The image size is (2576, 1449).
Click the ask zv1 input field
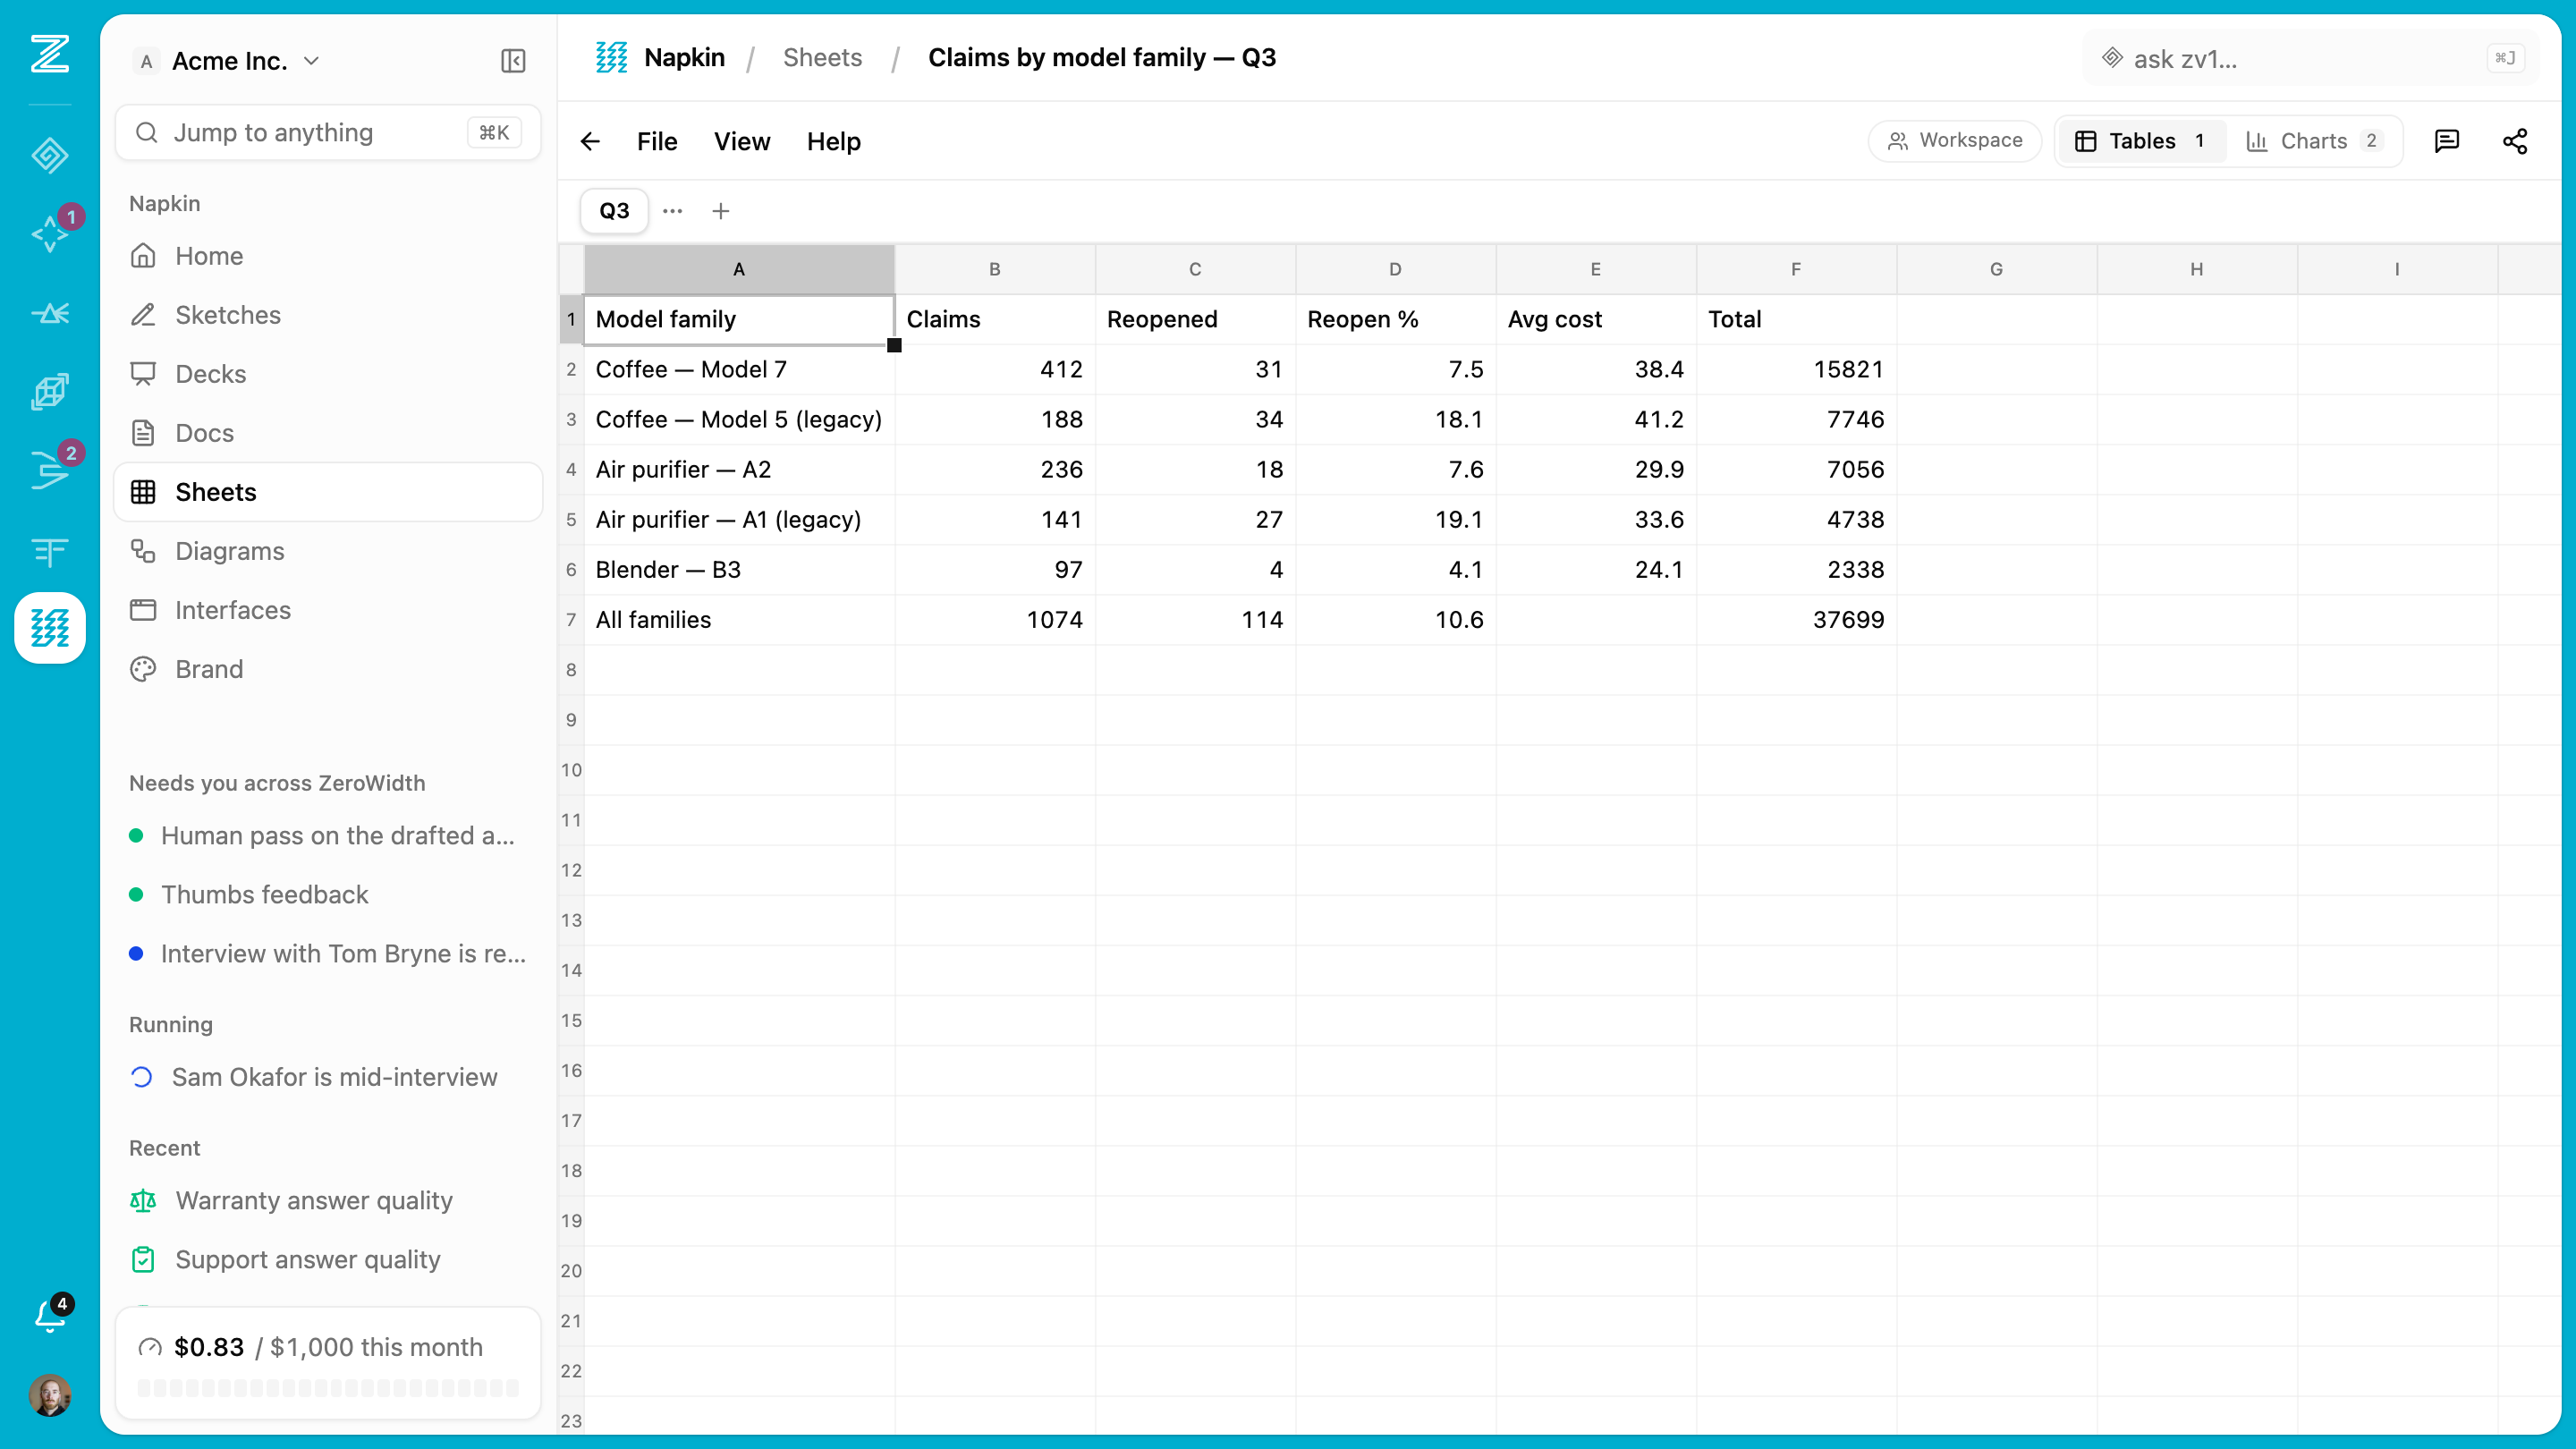point(2310,58)
